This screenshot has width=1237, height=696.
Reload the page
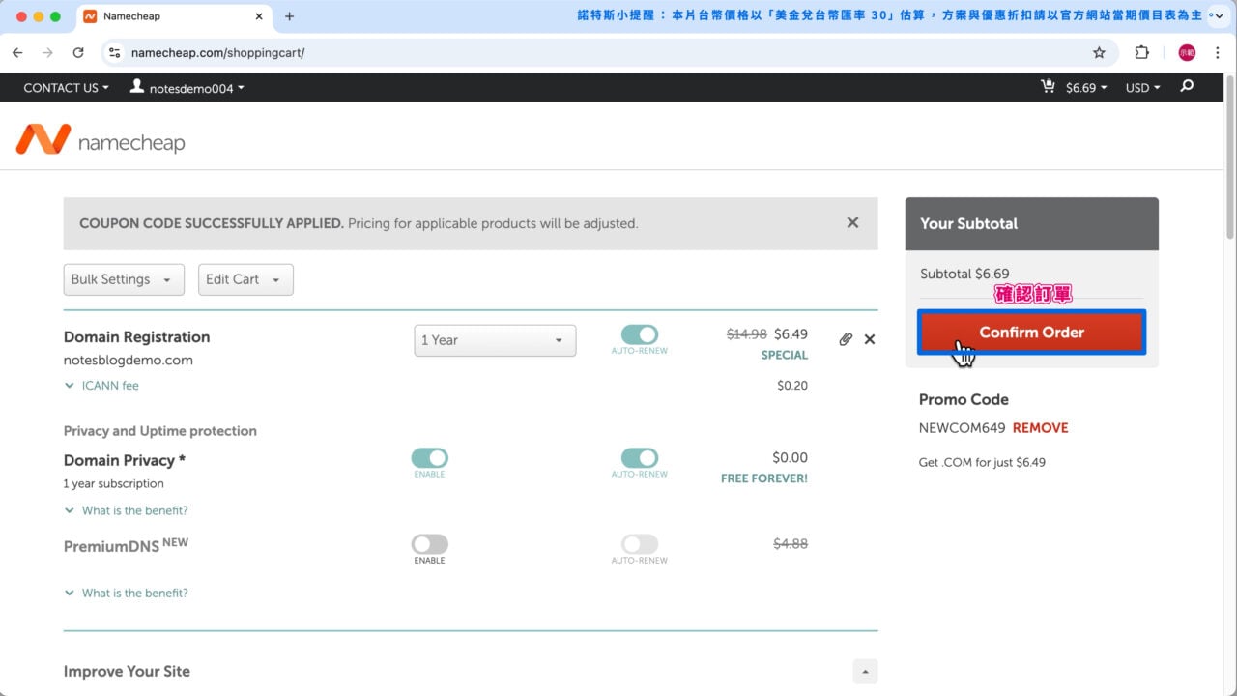78,53
